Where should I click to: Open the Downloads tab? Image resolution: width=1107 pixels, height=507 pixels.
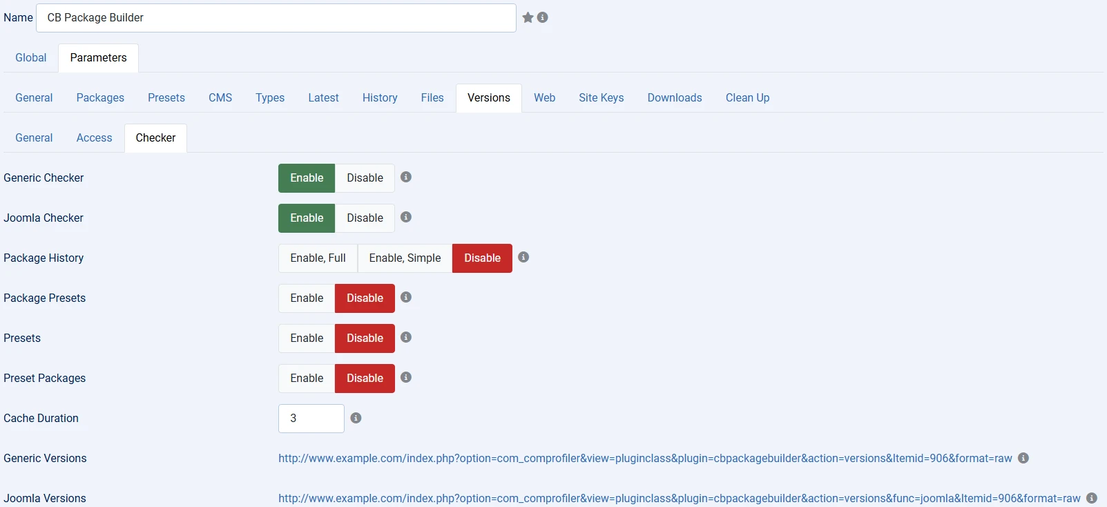tap(675, 98)
